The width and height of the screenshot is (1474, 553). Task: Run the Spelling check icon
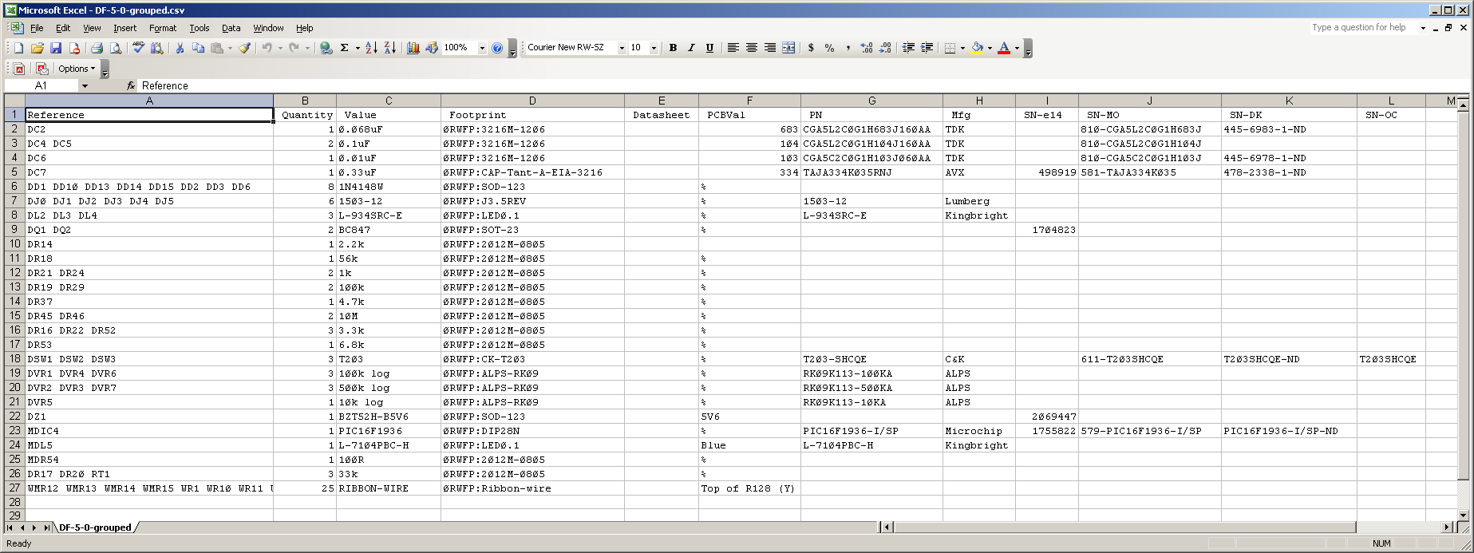[138, 48]
